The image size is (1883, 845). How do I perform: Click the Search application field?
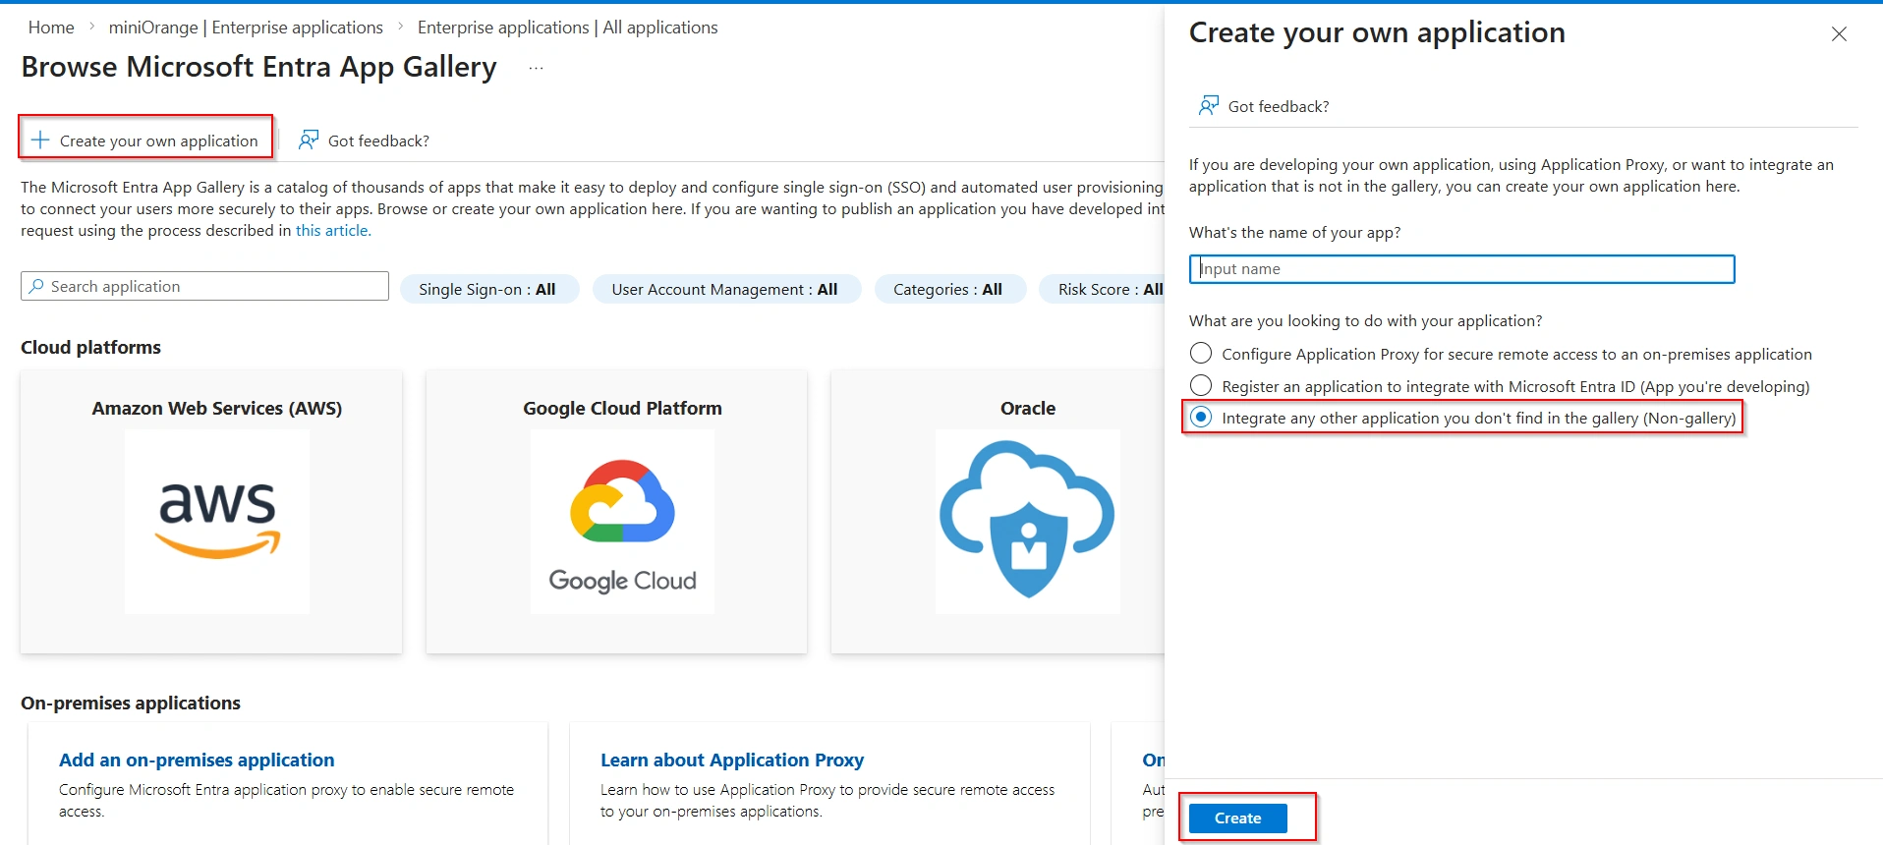[x=204, y=286]
